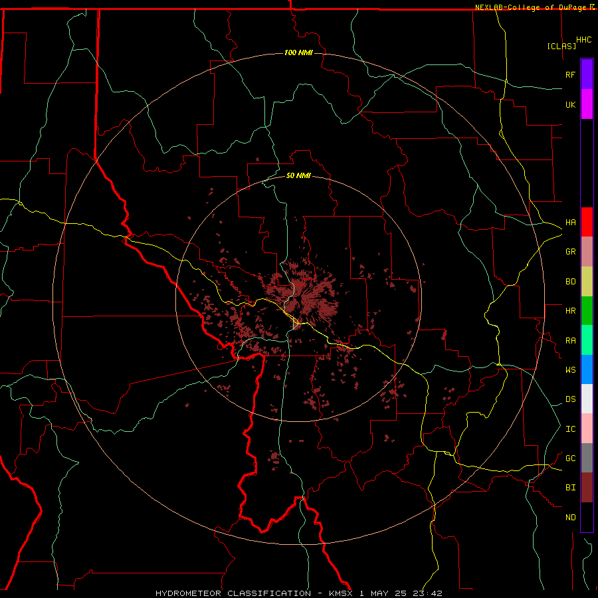598x598 pixels.
Task: Click the pinkish GR legend color block
Action: [x=587, y=252]
